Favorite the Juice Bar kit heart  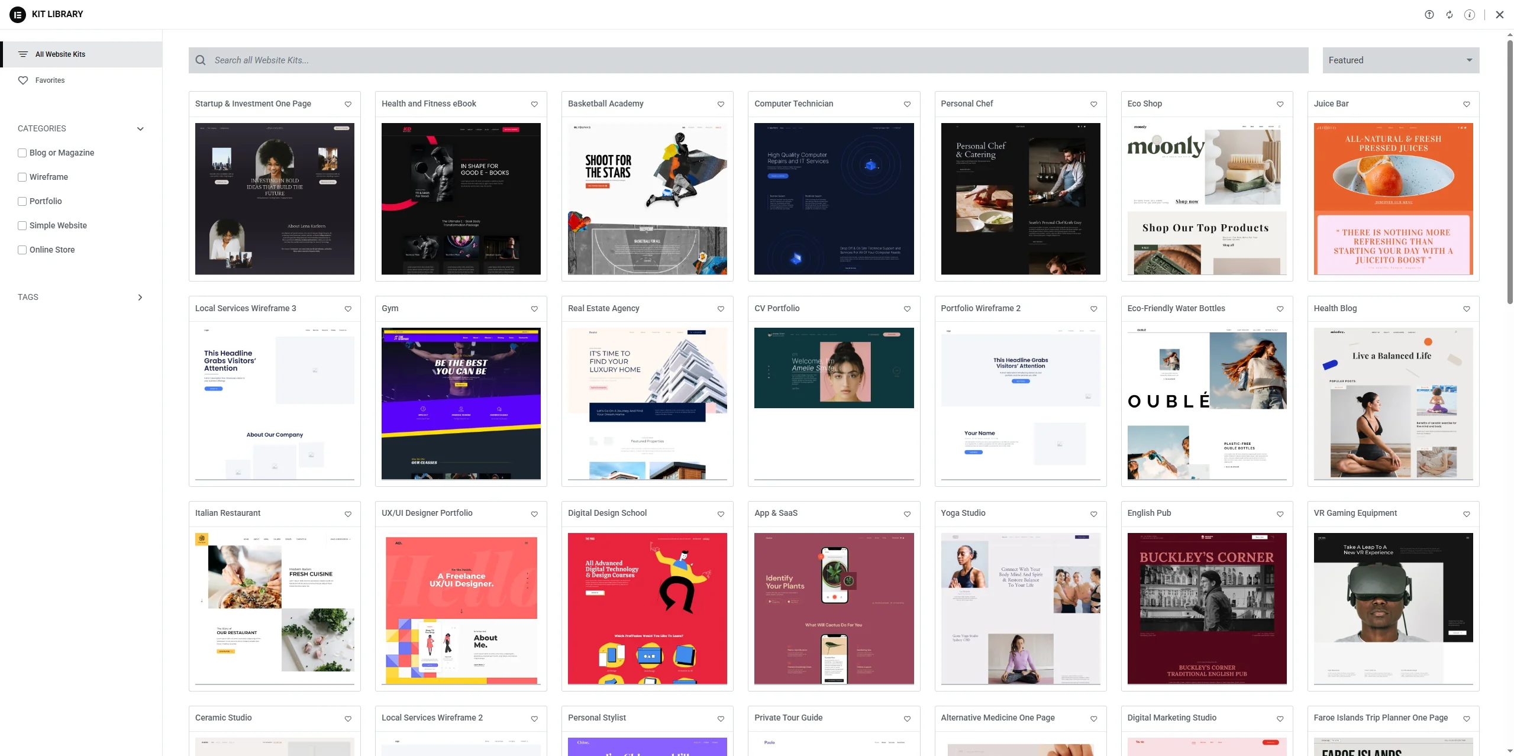coord(1466,104)
